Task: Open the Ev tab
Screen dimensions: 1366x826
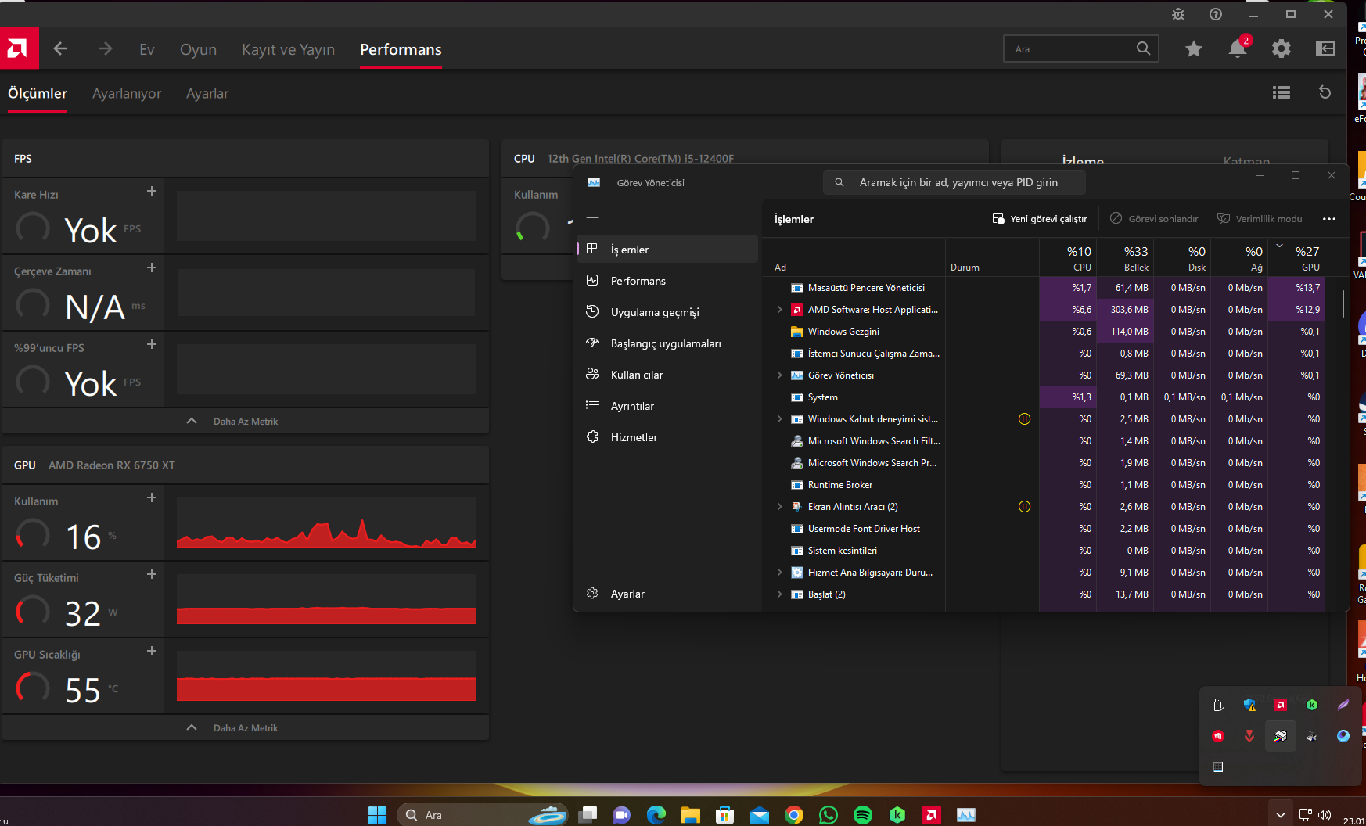Action: [147, 49]
